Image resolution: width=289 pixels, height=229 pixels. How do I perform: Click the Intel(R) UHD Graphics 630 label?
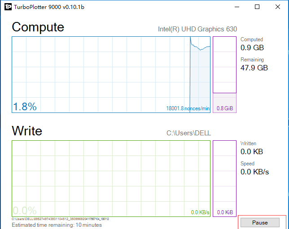[197, 29]
